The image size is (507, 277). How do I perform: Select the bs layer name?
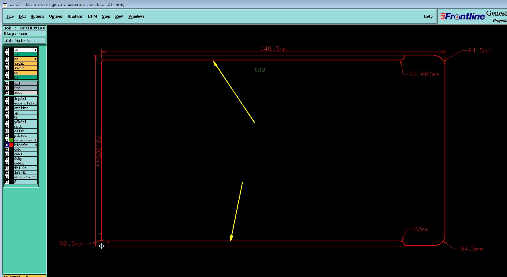tap(26, 77)
